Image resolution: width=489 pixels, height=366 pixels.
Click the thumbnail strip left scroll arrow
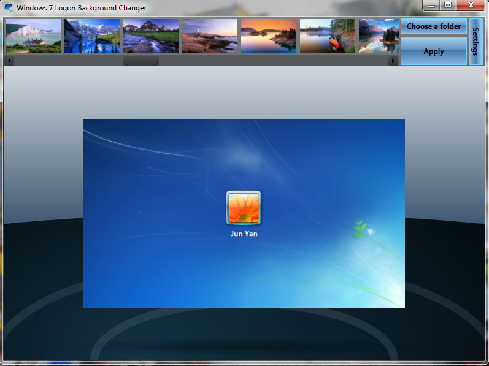9,61
